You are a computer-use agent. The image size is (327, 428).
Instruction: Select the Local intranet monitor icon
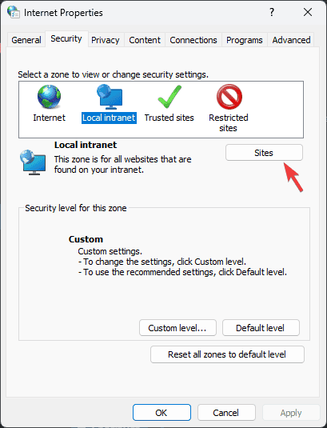pyautogui.click(x=110, y=97)
